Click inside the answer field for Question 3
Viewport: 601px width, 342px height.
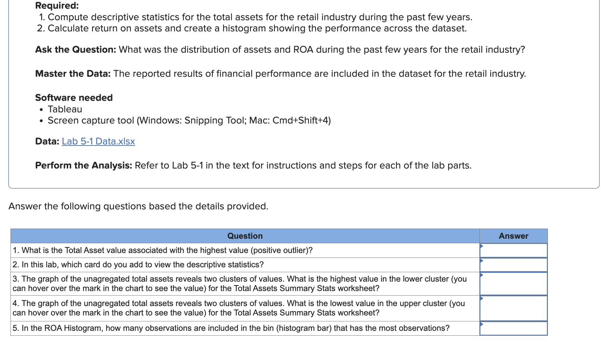(x=513, y=283)
